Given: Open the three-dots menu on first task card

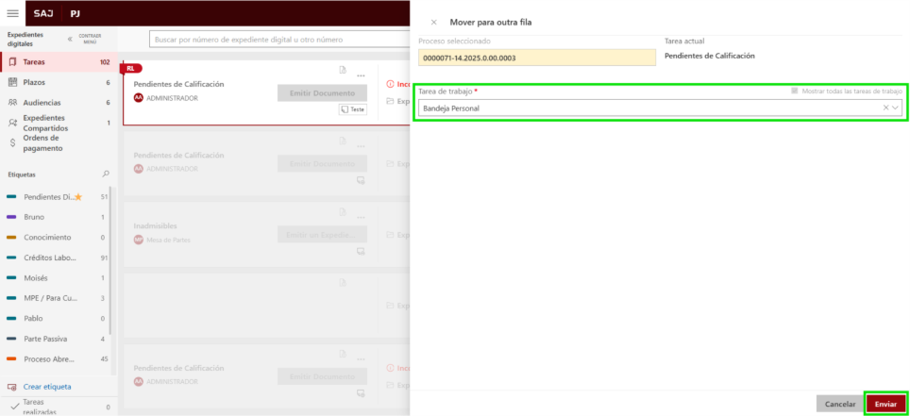Looking at the screenshot, I should coord(361,75).
